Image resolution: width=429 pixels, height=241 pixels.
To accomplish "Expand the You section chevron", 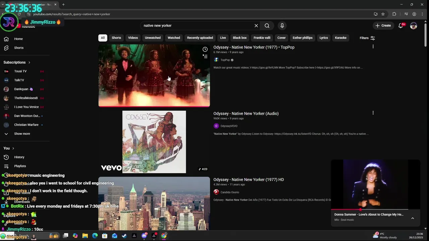I will [x=13, y=148].
